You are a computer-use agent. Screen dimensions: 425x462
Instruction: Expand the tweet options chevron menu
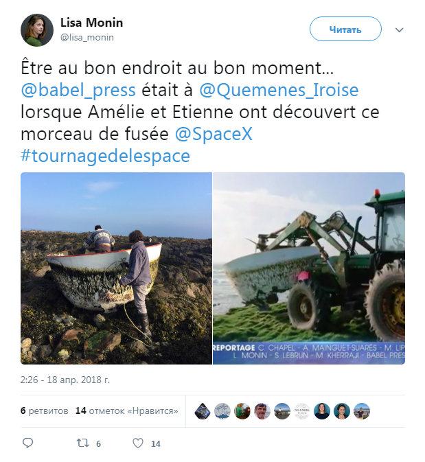(399, 30)
